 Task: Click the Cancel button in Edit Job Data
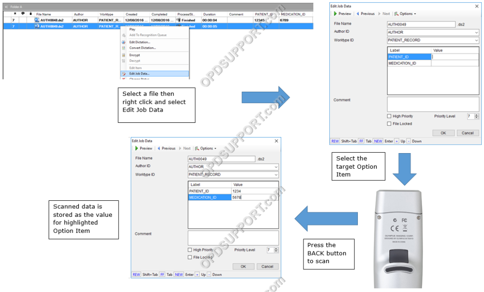point(467,133)
